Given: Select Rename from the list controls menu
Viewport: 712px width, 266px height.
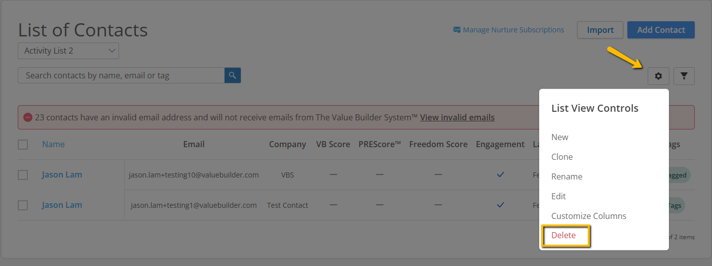Looking at the screenshot, I should [x=567, y=176].
